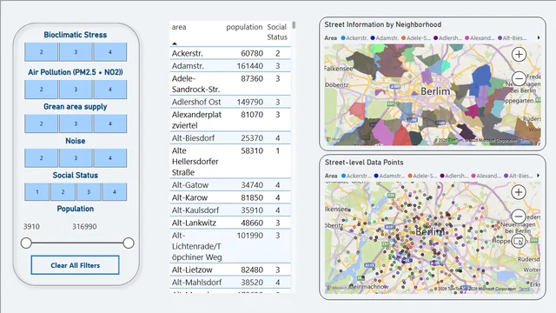The width and height of the screenshot is (556, 313).
Task: Select the Alt-Lietzow row
Action: 230,270
